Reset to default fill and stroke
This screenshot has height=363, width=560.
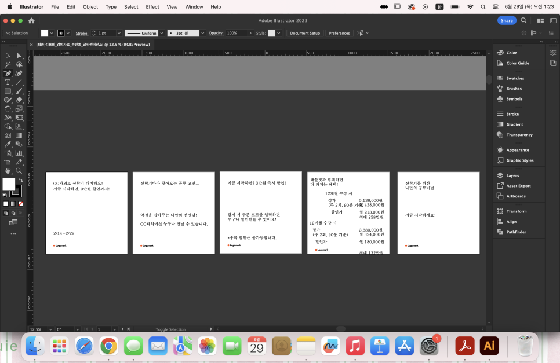point(5,195)
